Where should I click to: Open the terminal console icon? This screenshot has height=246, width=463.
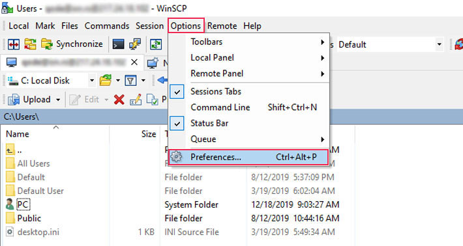click(x=119, y=44)
